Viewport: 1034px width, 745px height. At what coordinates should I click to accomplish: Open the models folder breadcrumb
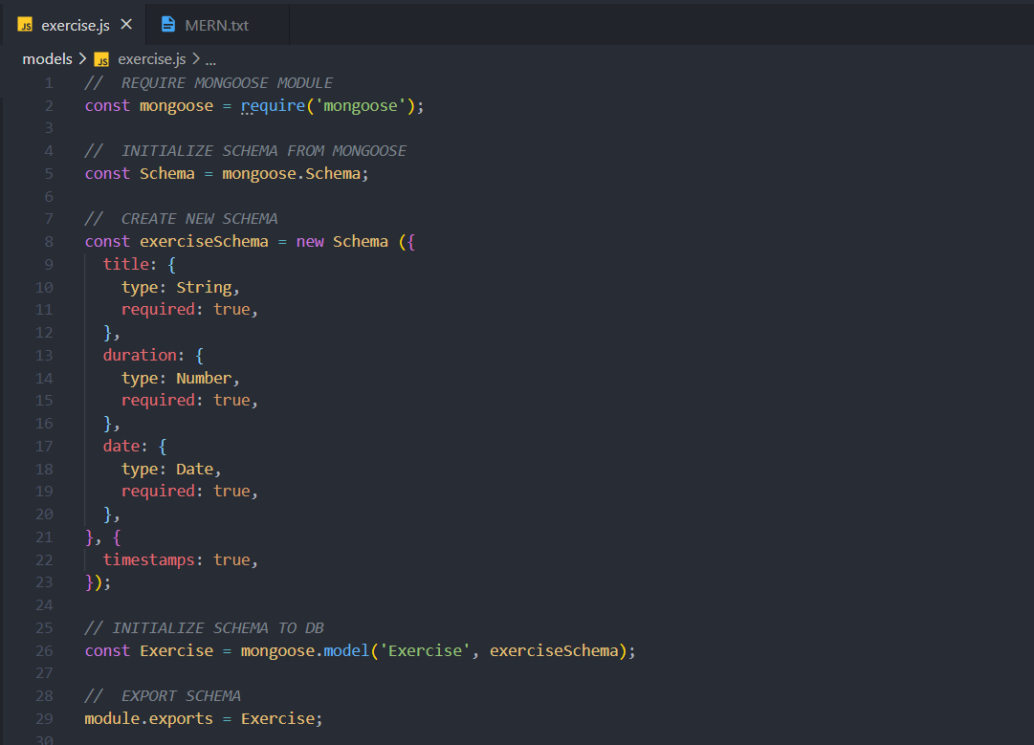(47, 59)
